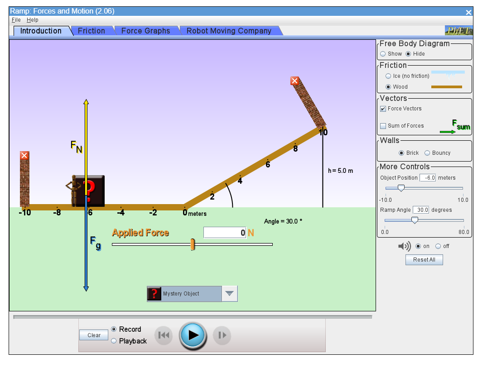The image size is (497, 372).
Task: Select Hide free body diagram
Action: click(x=408, y=54)
